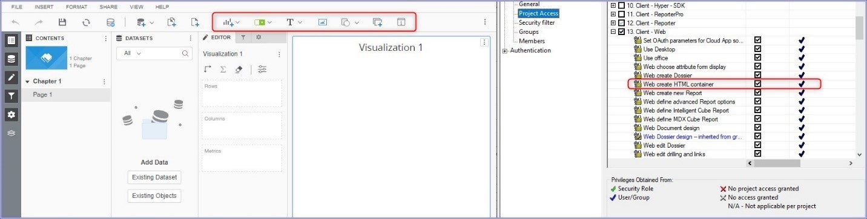The height and width of the screenshot is (219, 867).
Task: Open the Add Data dropdown arrow
Action: pyautogui.click(x=151, y=22)
